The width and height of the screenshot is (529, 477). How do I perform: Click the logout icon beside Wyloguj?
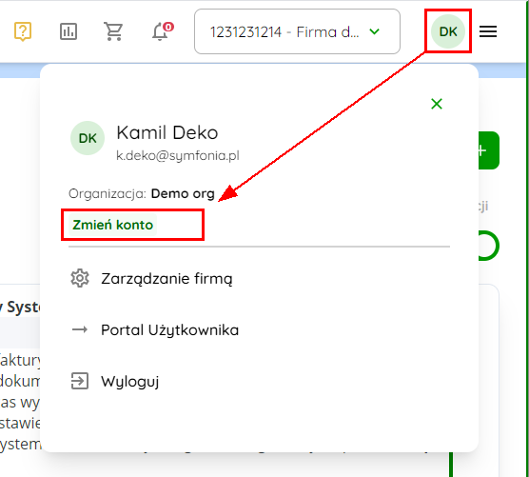tap(80, 381)
